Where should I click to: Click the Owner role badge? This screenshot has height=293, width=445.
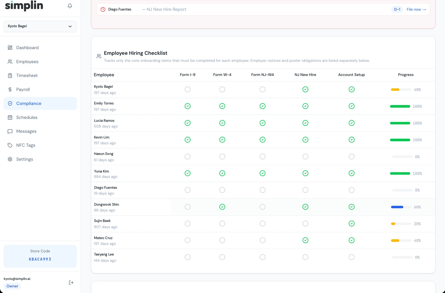pyautogui.click(x=12, y=286)
